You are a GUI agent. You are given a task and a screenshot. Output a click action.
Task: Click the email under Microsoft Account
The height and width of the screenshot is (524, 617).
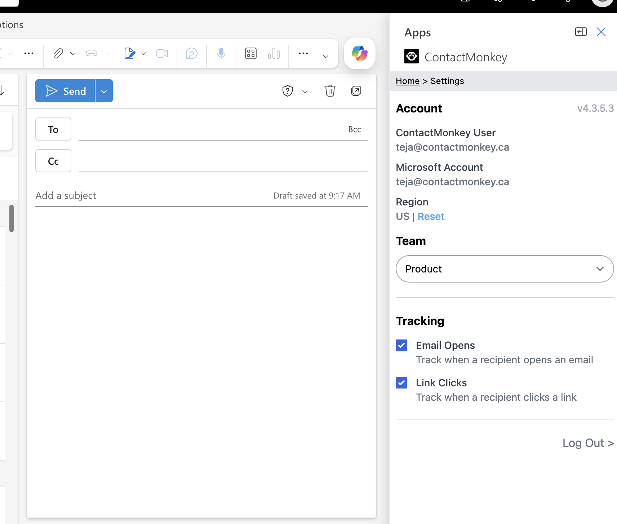tap(452, 182)
